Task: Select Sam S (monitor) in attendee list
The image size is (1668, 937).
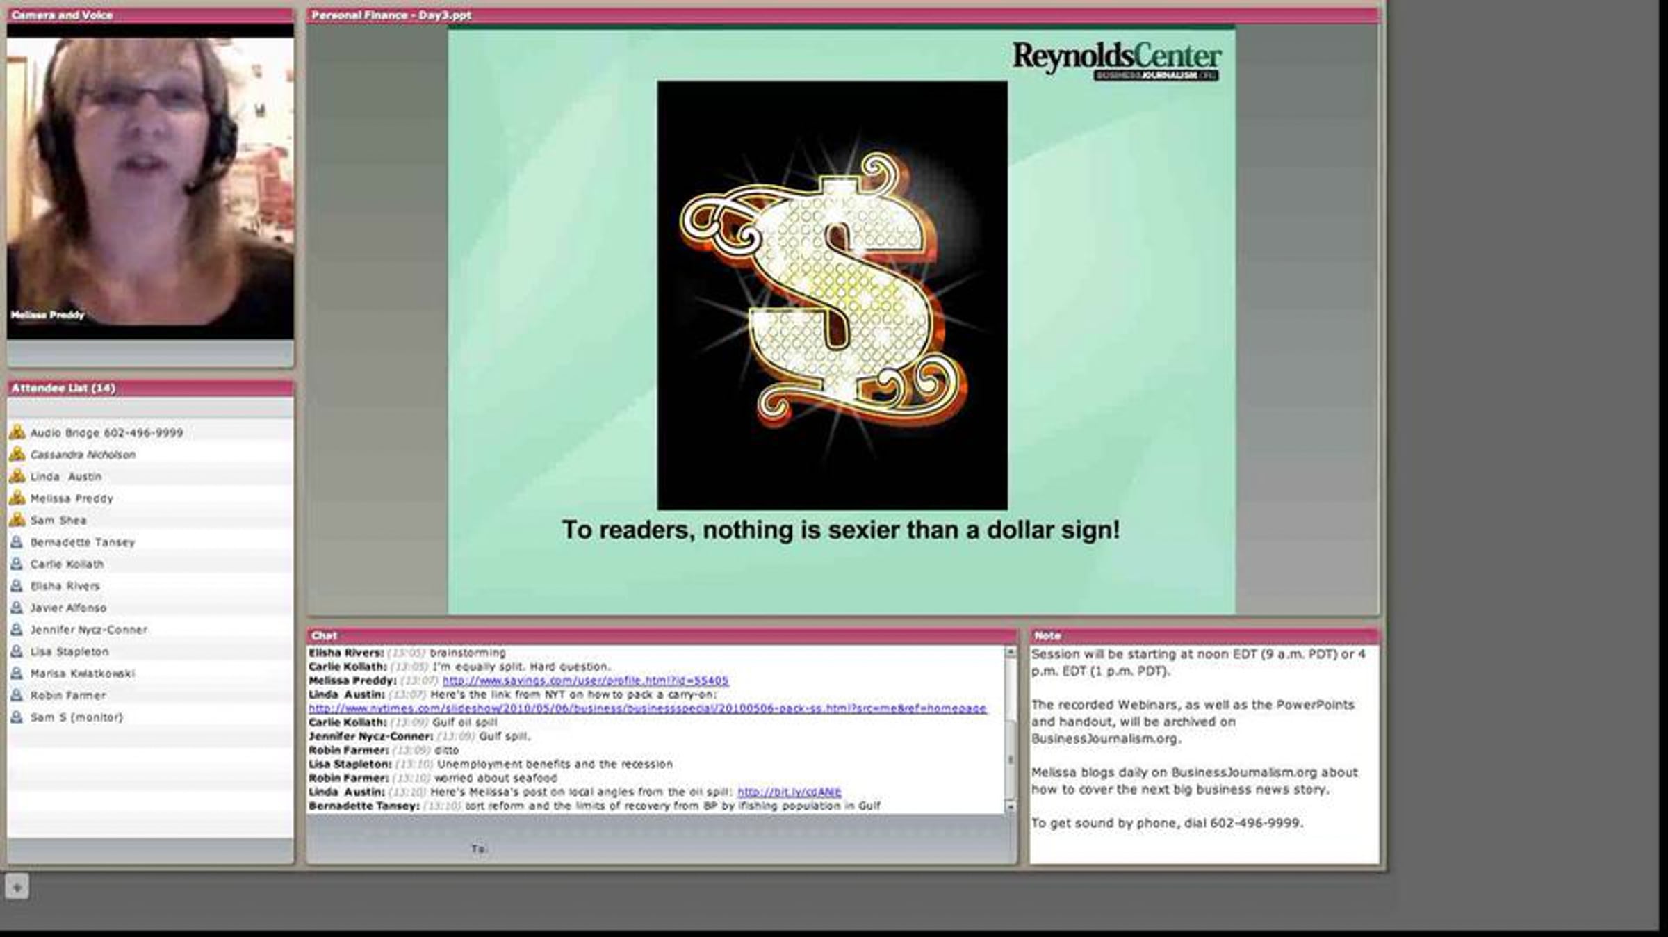Action: pyautogui.click(x=76, y=717)
